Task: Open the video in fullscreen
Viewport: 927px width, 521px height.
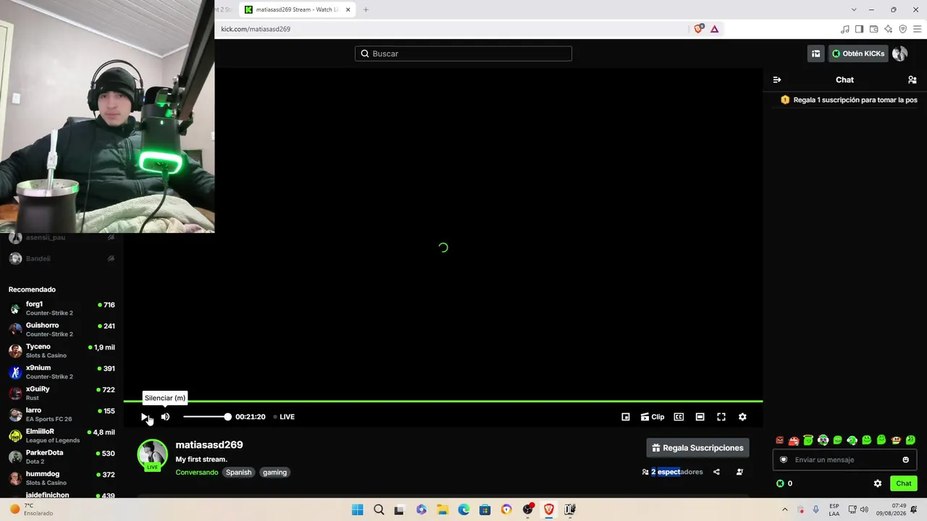Action: 721,417
